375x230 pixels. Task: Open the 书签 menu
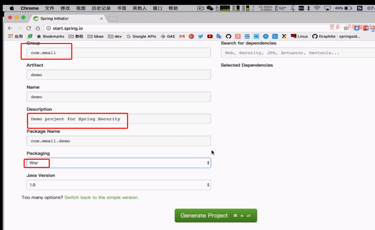pyautogui.click(x=121, y=8)
